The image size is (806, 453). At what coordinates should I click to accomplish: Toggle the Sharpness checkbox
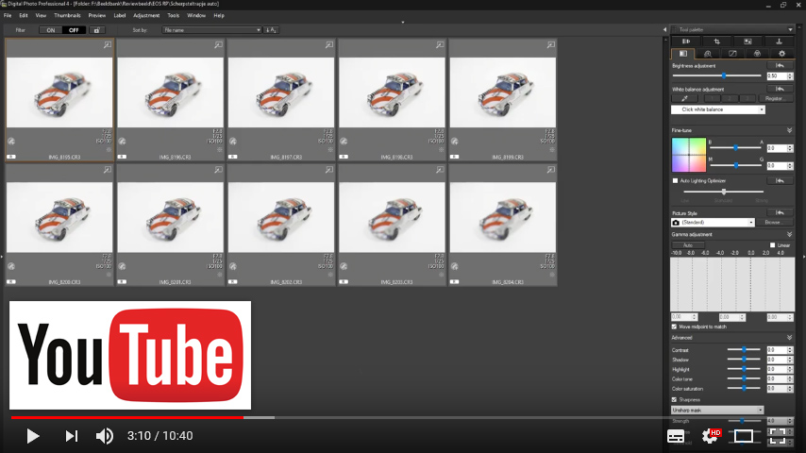click(675, 399)
